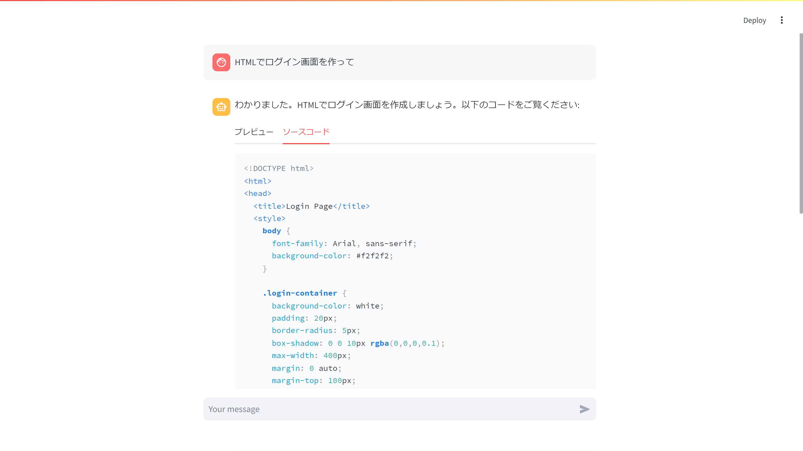This screenshot has height=451, width=803.
Task: Click the body selector in code
Action: click(x=271, y=231)
